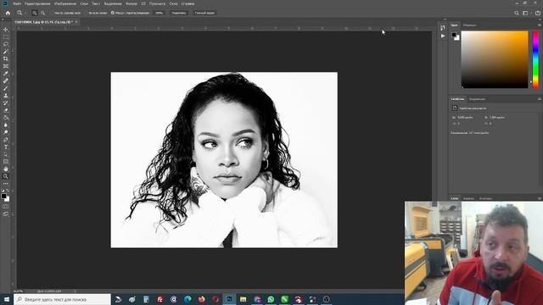Viewport: 543px width, 305px height.
Task: Choose Zoom In mode in options bar
Action: pos(35,13)
